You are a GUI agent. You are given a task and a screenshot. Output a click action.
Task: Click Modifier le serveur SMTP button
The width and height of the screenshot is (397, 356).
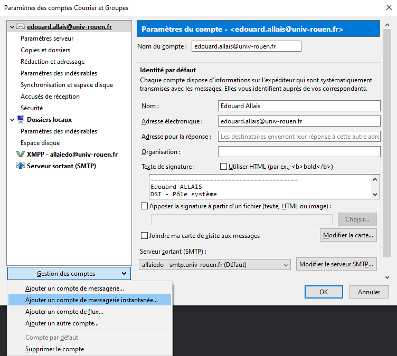pyautogui.click(x=337, y=264)
